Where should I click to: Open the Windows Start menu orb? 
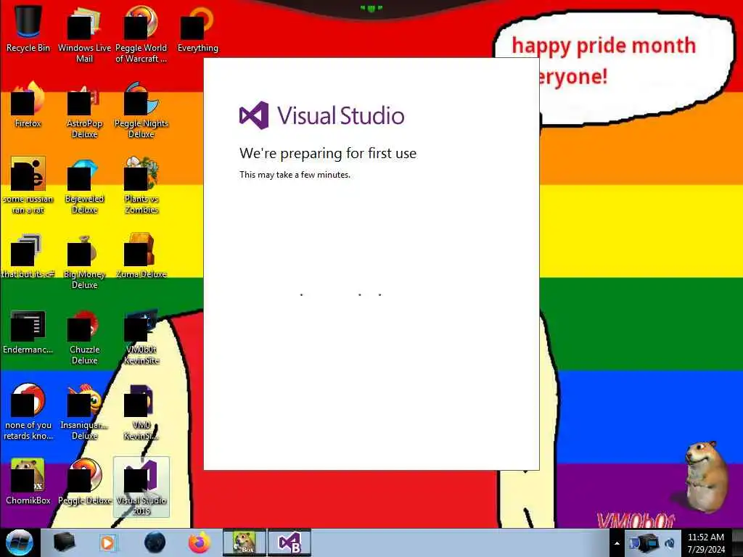click(20, 542)
